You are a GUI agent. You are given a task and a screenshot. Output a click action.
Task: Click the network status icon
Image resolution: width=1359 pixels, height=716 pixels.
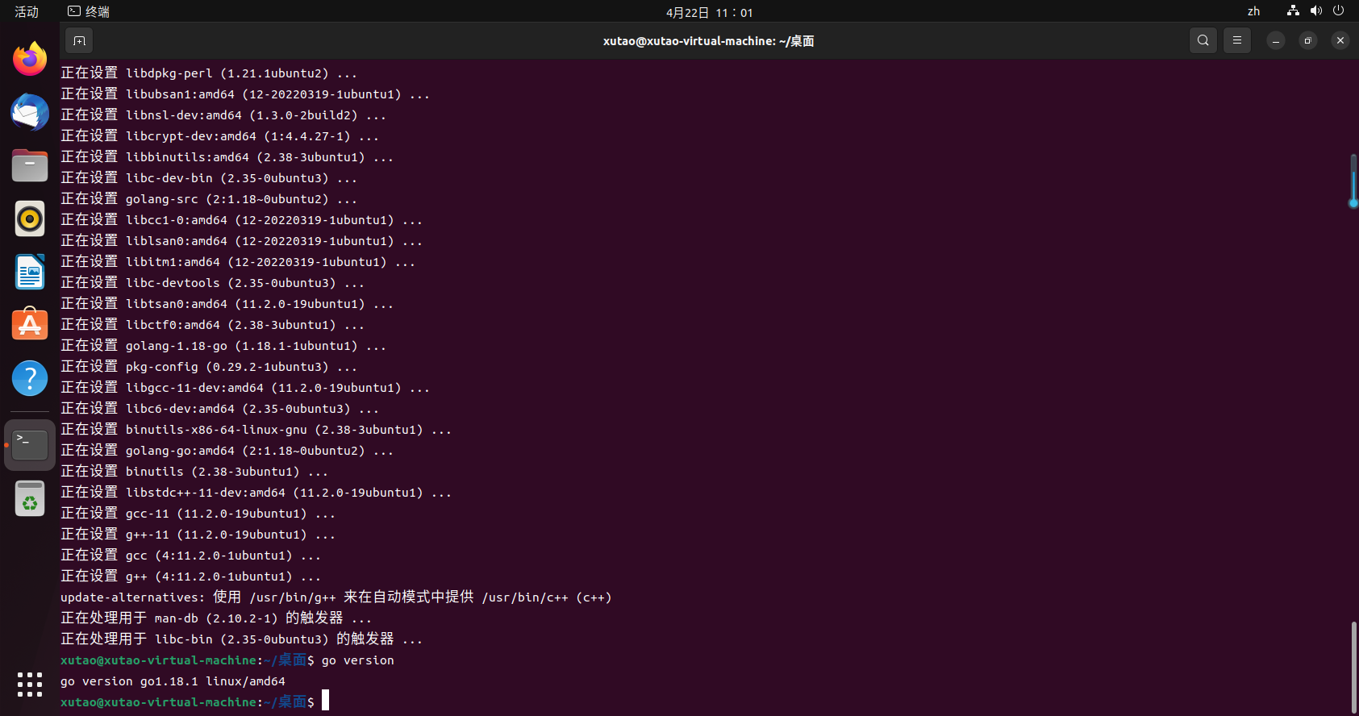(x=1293, y=11)
